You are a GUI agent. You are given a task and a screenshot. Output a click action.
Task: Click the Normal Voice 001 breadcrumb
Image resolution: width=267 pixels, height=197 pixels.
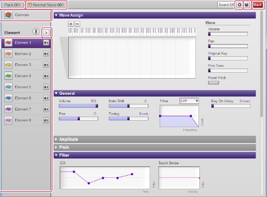46,5
